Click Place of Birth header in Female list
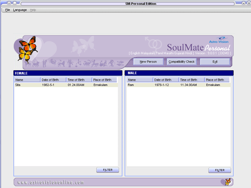 pyautogui.click(x=104, y=80)
